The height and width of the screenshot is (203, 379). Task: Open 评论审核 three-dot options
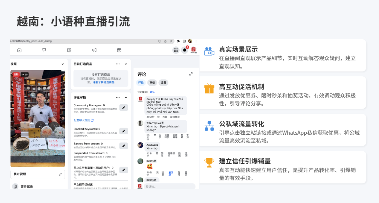(x=118, y=98)
